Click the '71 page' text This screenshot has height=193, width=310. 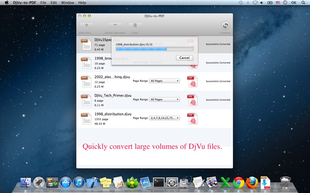(x=100, y=45)
